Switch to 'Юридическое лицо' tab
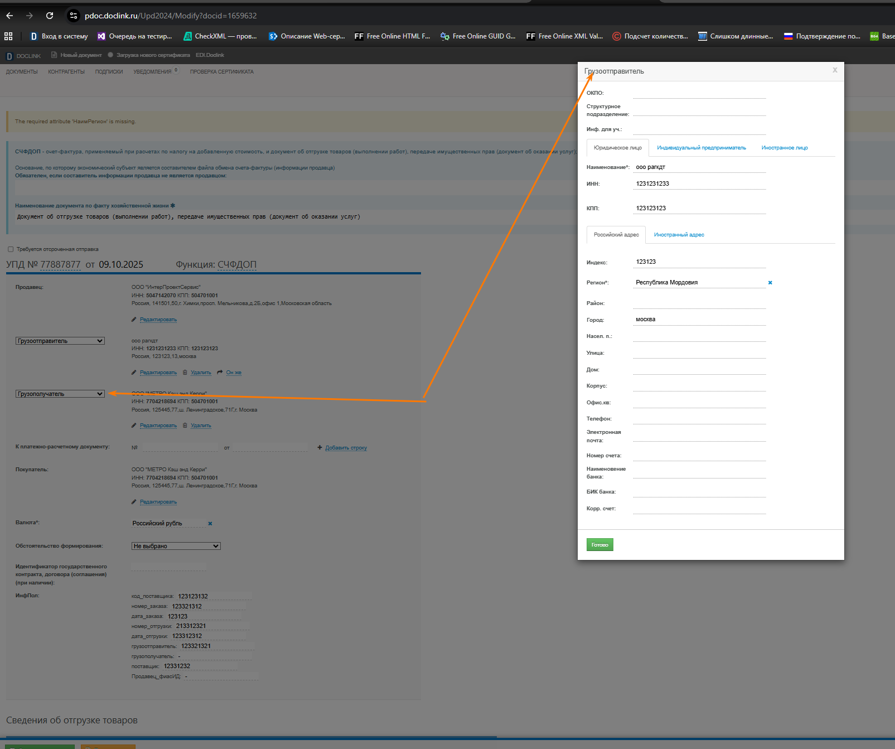Viewport: 895px width, 749px height. [x=618, y=148]
